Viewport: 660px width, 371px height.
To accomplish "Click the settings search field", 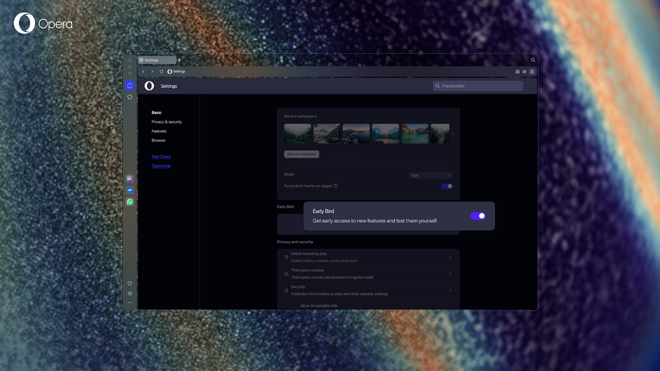I will pyautogui.click(x=478, y=86).
